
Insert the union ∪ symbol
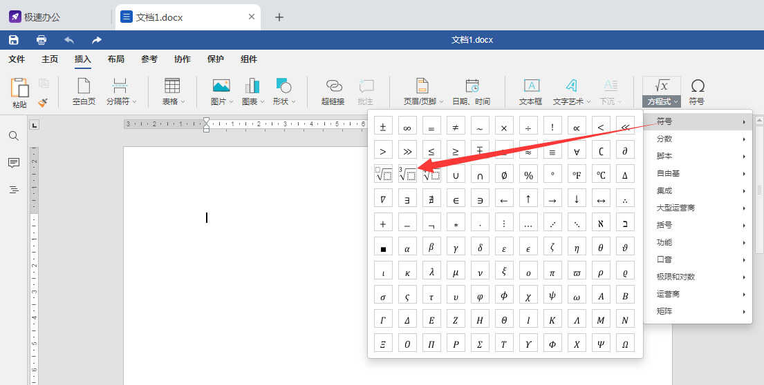pos(456,174)
